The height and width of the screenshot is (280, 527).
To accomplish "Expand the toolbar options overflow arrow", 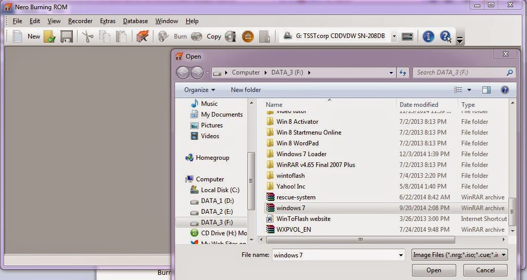I will pyautogui.click(x=459, y=41).
